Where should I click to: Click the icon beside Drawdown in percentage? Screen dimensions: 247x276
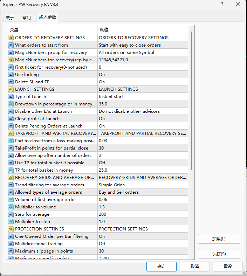[11, 104]
